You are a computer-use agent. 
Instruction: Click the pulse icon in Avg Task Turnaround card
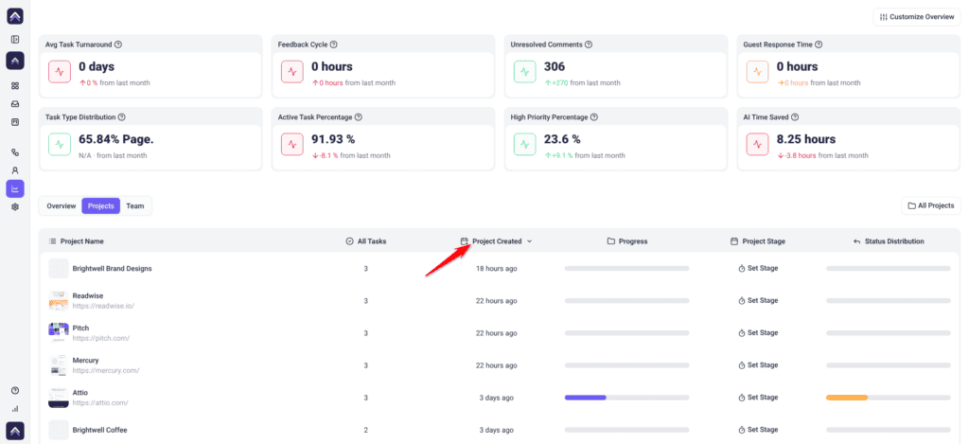coord(60,72)
